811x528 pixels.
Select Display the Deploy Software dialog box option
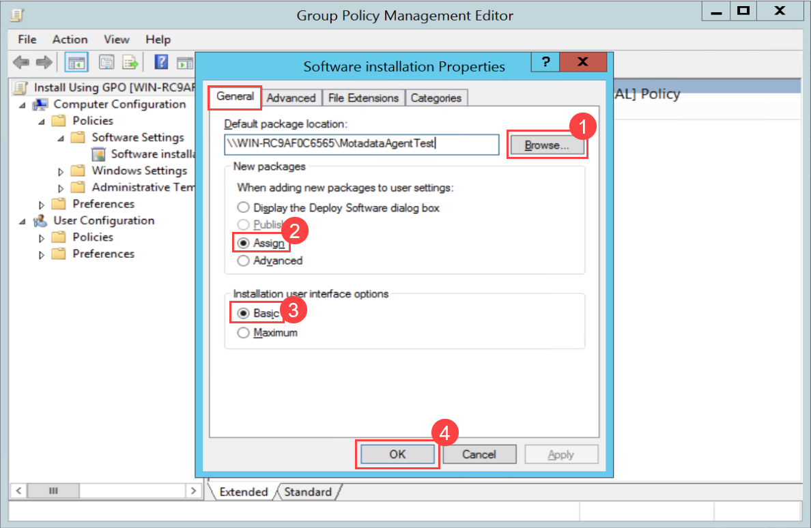[243, 207]
